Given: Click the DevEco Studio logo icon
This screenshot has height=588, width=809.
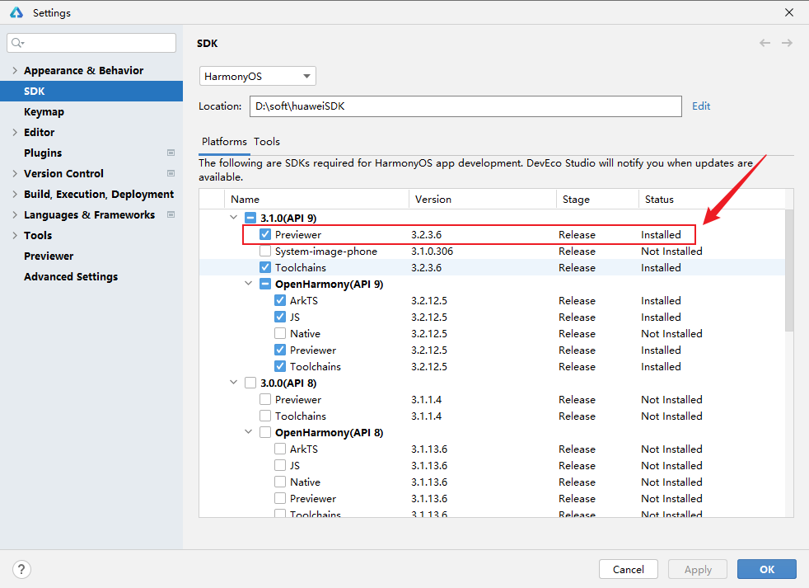Looking at the screenshot, I should [x=16, y=12].
